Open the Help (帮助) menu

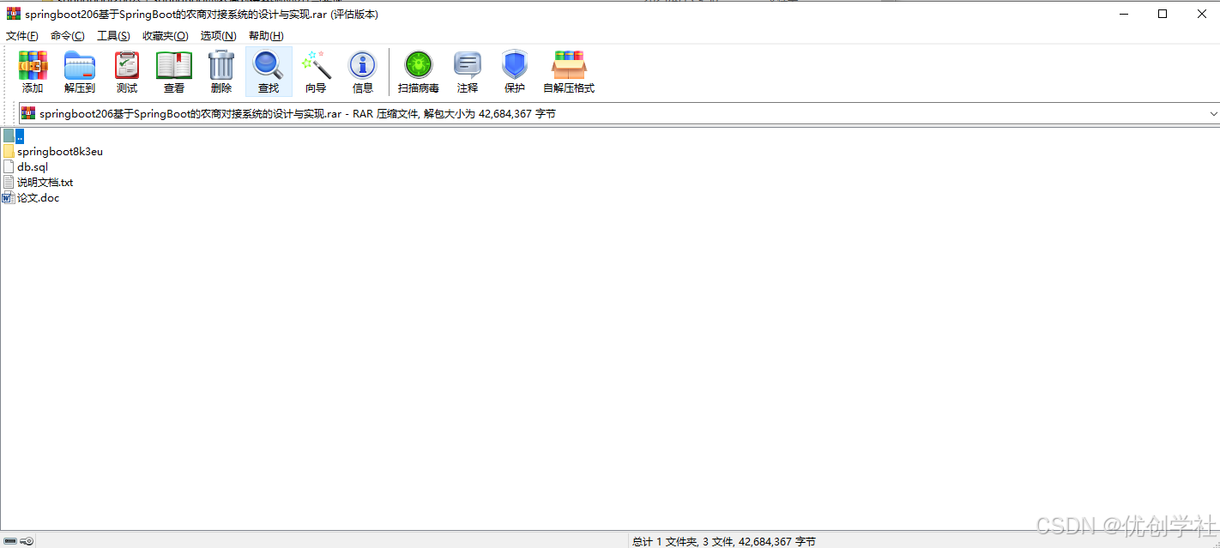click(x=266, y=36)
